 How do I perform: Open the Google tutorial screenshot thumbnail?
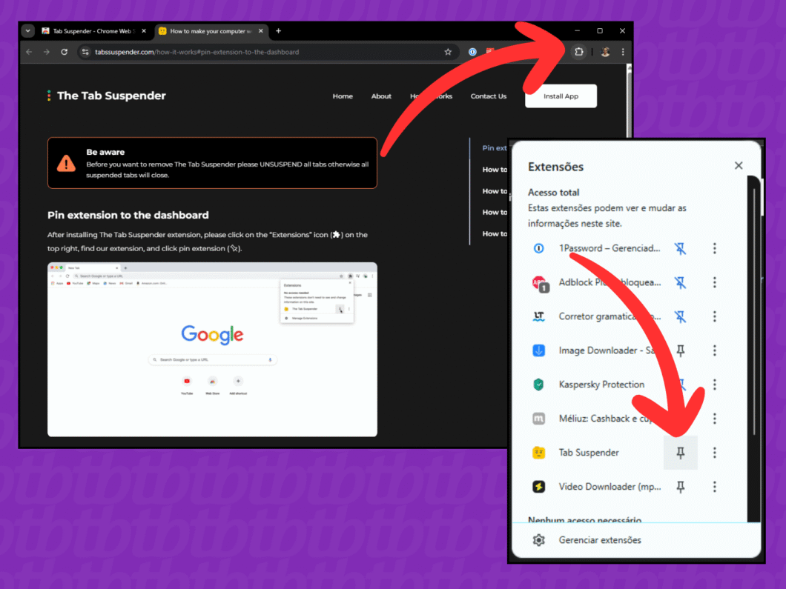click(x=213, y=350)
